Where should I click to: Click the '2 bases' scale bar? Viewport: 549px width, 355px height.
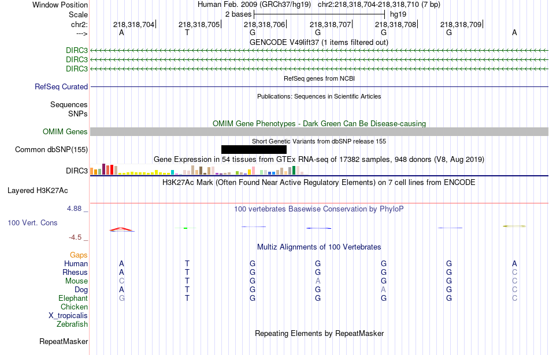point(320,14)
